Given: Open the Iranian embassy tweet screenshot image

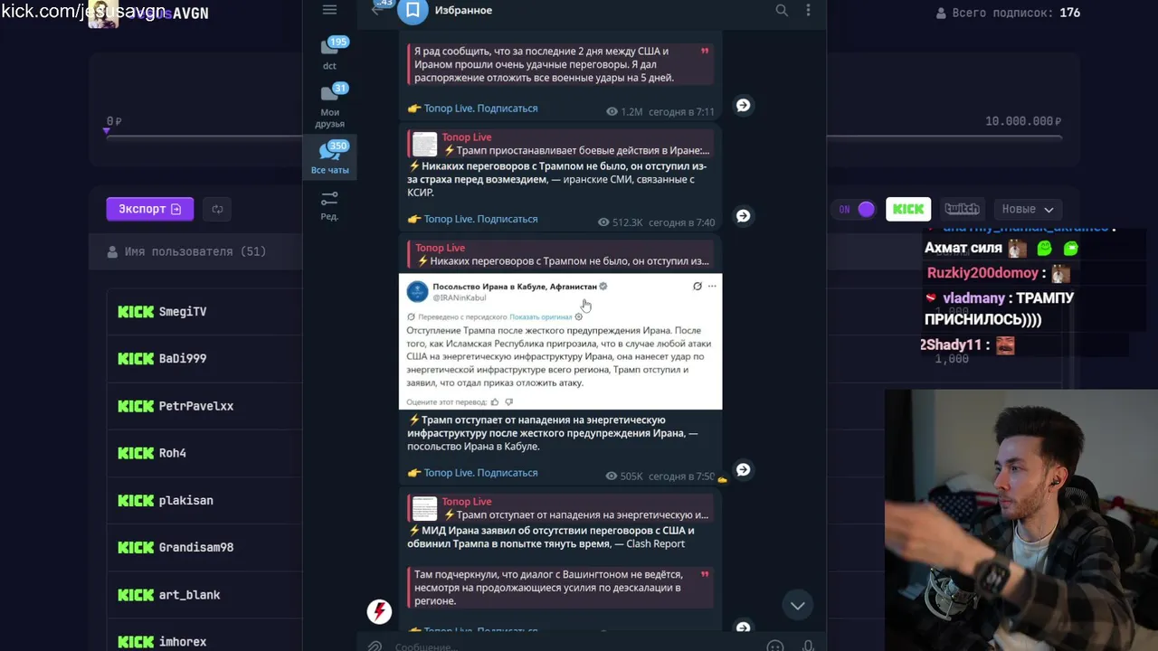Looking at the screenshot, I should [x=561, y=342].
